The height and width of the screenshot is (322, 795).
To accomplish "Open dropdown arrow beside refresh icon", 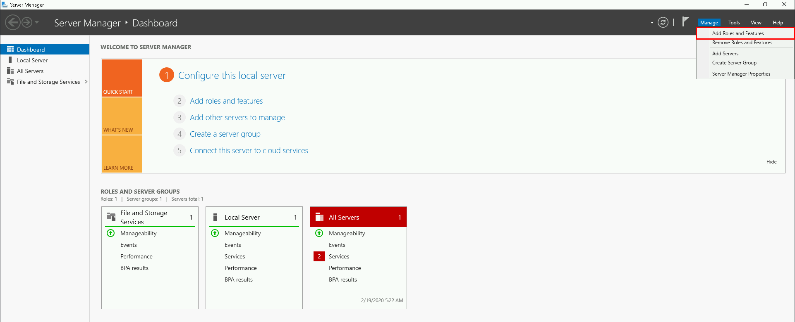I will point(652,23).
